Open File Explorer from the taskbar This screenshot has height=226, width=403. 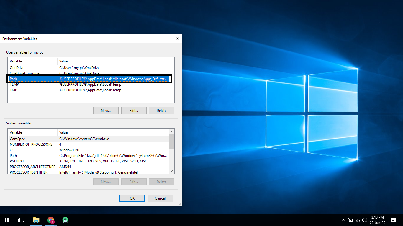click(x=36, y=220)
